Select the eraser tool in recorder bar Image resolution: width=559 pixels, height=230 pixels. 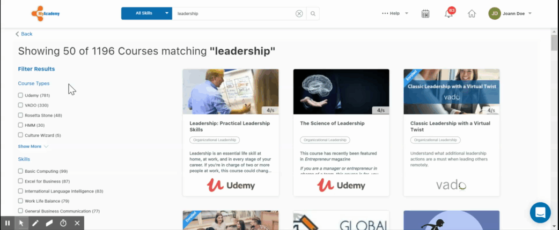tap(49, 223)
